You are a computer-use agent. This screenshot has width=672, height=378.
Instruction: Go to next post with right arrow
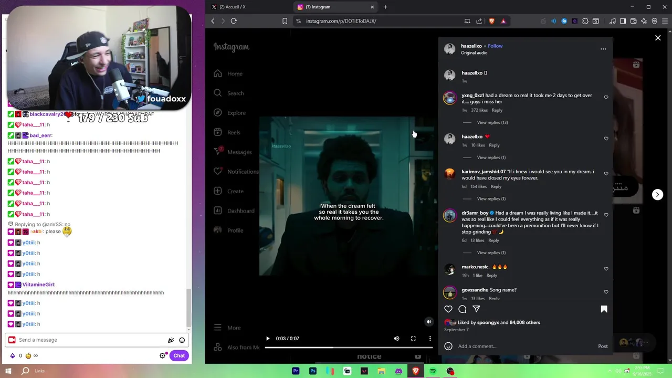[x=657, y=194]
